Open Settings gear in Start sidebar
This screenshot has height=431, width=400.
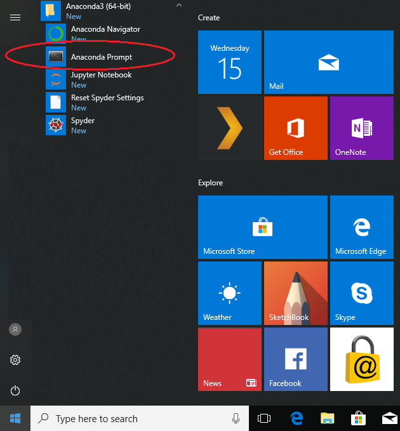tap(16, 360)
